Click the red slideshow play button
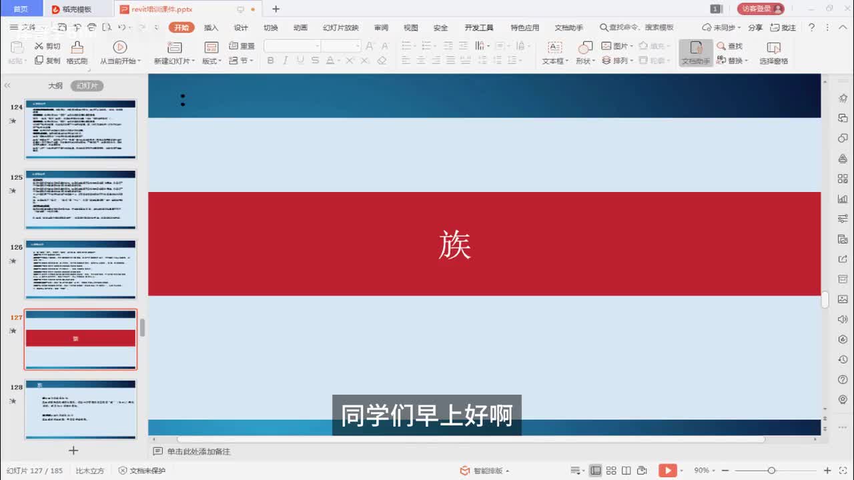The image size is (854, 480). [x=667, y=470]
